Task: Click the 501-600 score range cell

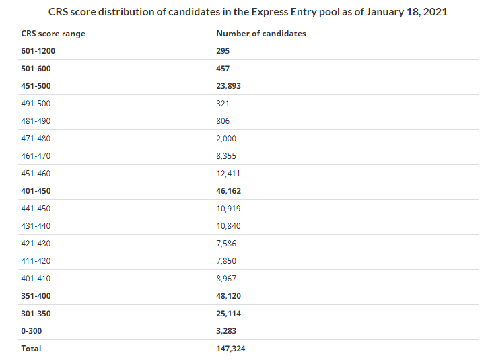Action: pyautogui.click(x=36, y=69)
